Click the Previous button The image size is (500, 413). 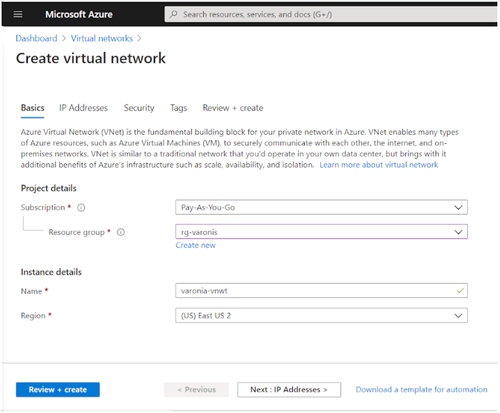click(196, 390)
